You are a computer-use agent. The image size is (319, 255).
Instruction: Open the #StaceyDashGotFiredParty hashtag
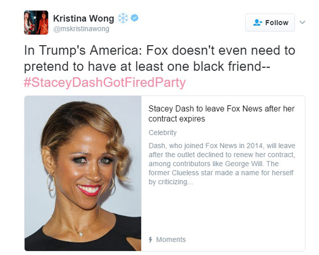pyautogui.click(x=105, y=82)
